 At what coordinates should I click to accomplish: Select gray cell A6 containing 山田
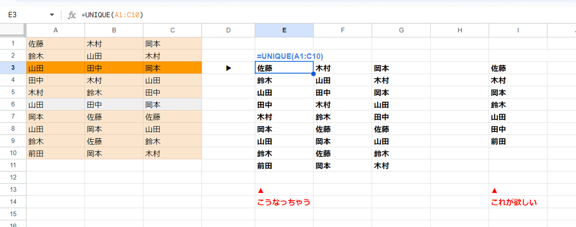tap(56, 105)
